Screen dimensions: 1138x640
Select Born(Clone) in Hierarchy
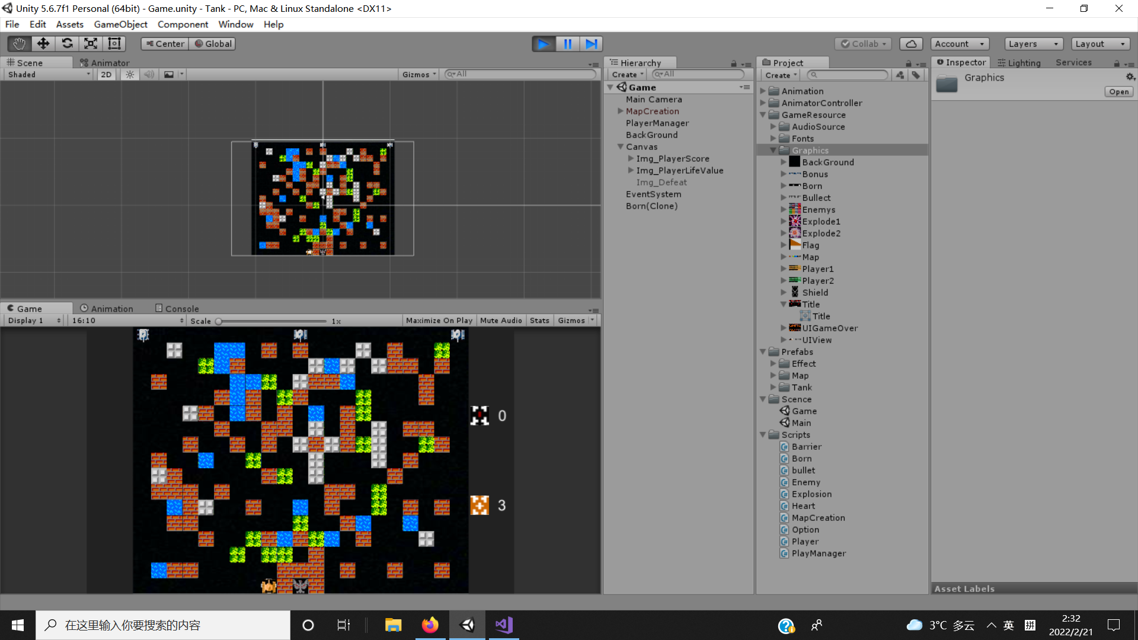(651, 206)
